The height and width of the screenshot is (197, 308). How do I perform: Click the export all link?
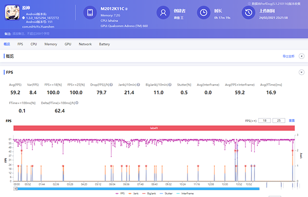[288, 56]
